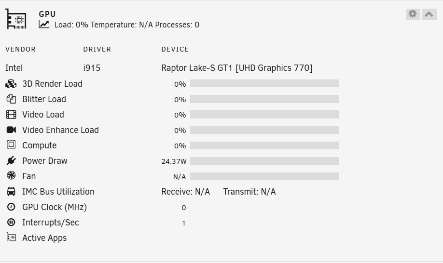Click the 3D Render Load progress bar
This screenshot has height=263, width=443.
coord(264,83)
